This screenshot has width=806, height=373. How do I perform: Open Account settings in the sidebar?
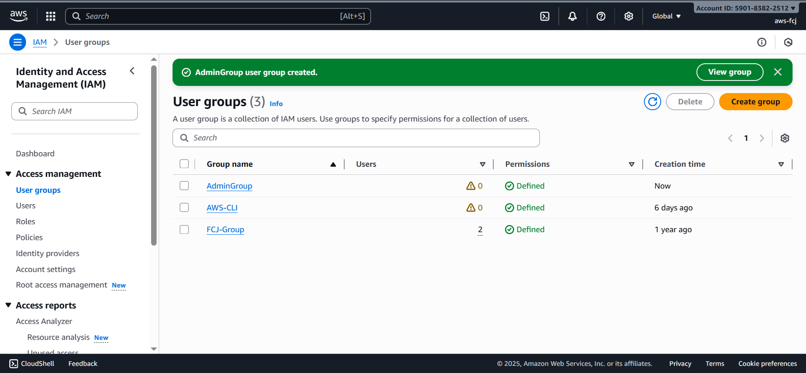46,269
